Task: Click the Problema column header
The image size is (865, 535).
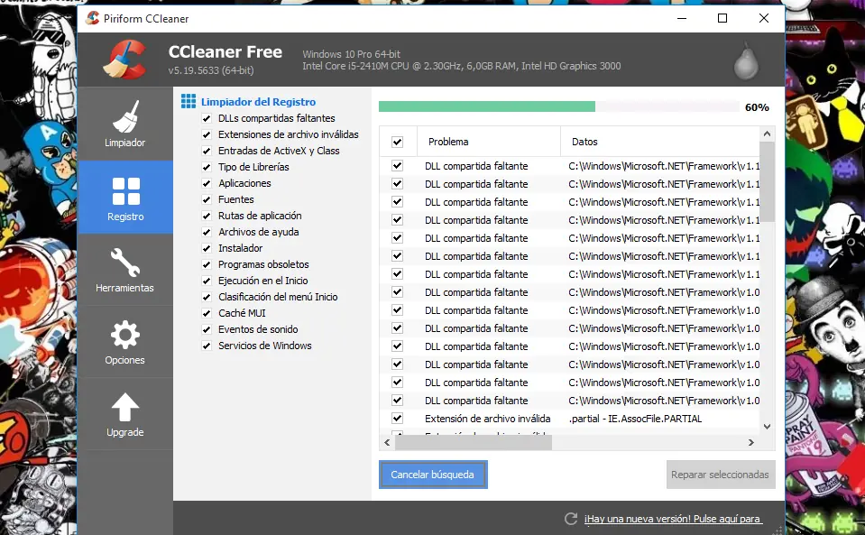Action: pos(489,142)
